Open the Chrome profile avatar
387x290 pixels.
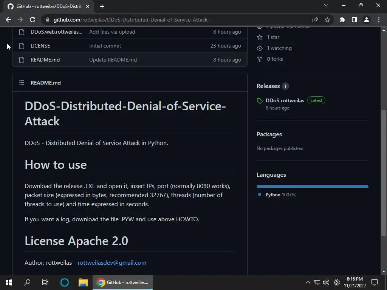click(x=367, y=20)
